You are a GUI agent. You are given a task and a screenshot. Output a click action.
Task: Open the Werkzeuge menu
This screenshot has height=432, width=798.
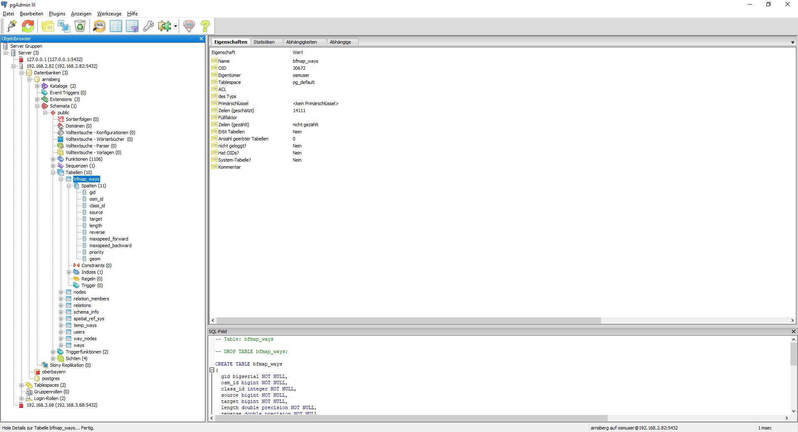point(109,14)
